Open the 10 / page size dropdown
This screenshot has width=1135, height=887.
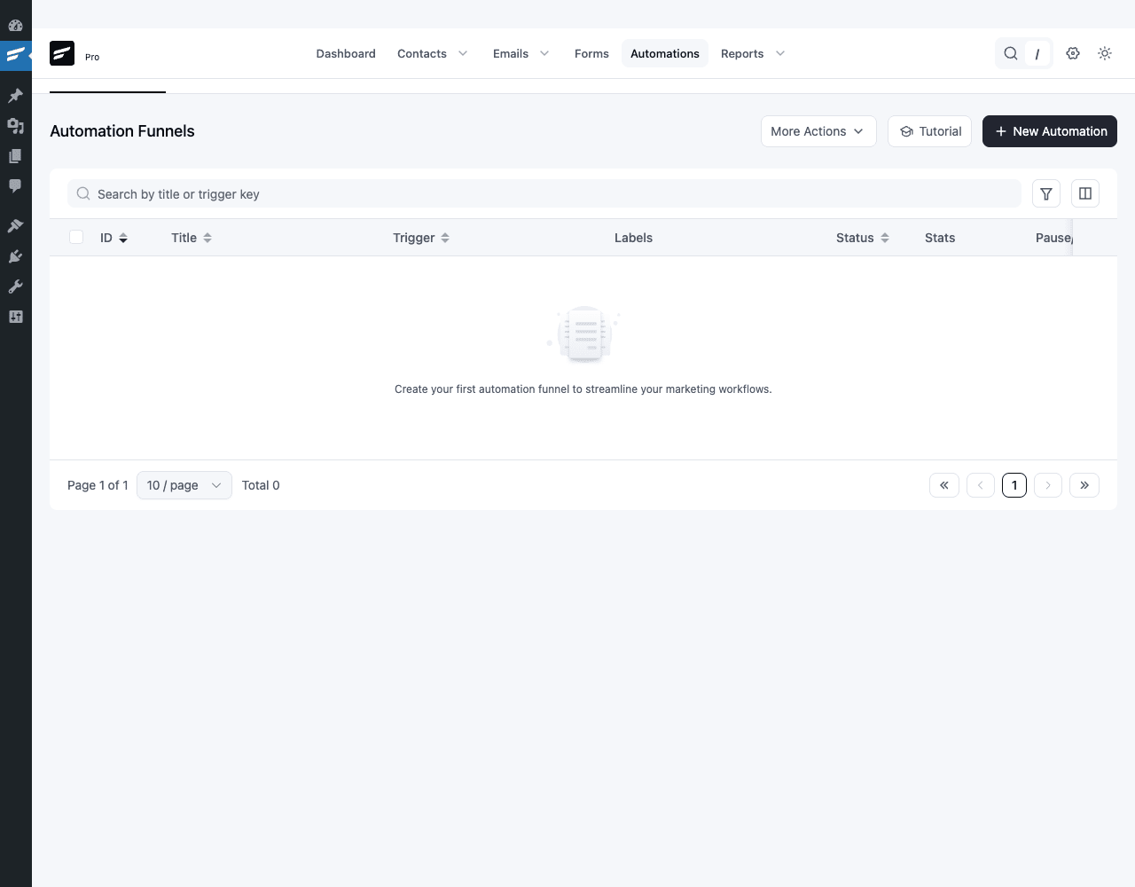click(x=184, y=485)
